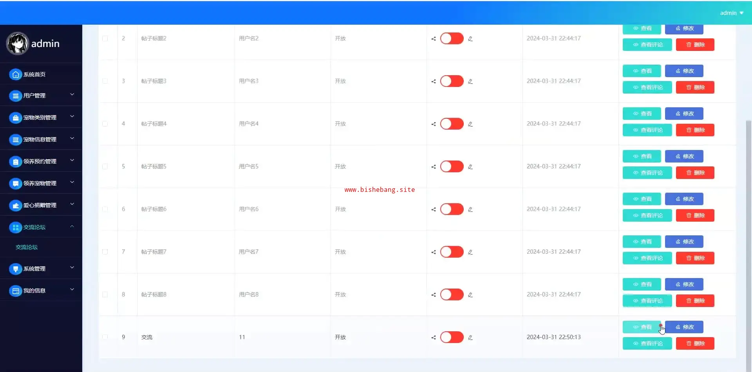
Task: Click the 帖子标题2 title cell
Action: point(154,38)
